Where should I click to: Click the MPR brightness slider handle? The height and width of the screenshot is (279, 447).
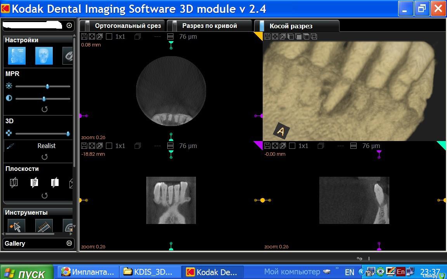(47, 86)
